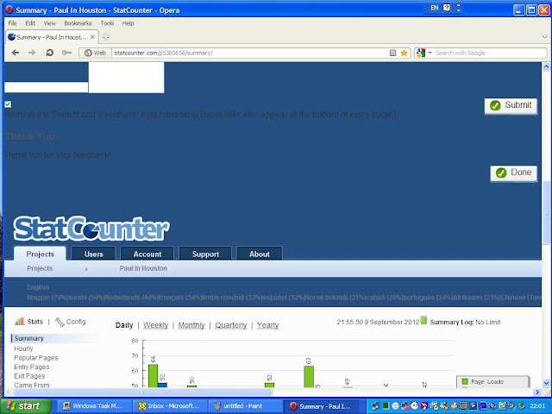Image resolution: width=552 pixels, height=414 pixels.
Task: Open the View menu
Action: [50, 23]
